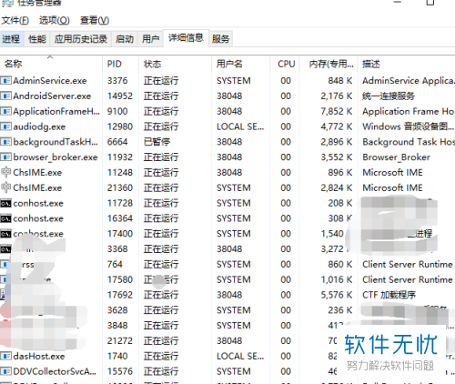
Task: Click the dasHost.exe process icon
Action: (5, 356)
